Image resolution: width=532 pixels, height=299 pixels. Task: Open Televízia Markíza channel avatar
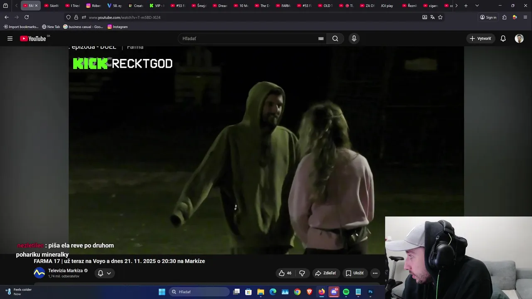39,273
